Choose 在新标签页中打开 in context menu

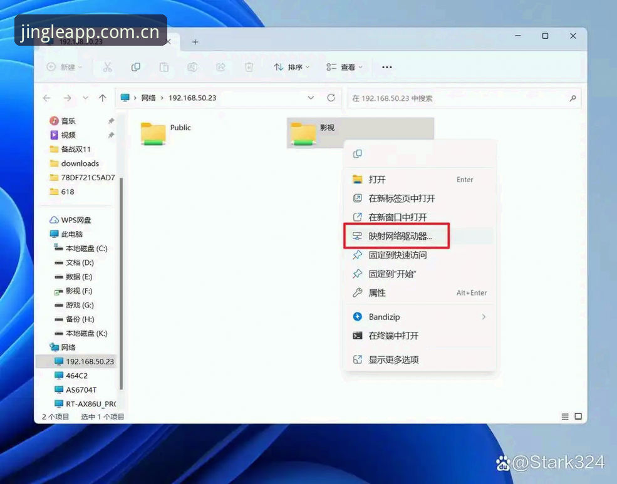pyautogui.click(x=420, y=198)
